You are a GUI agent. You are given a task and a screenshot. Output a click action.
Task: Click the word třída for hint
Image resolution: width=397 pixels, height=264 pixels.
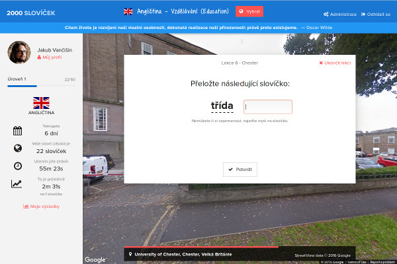tap(222, 106)
